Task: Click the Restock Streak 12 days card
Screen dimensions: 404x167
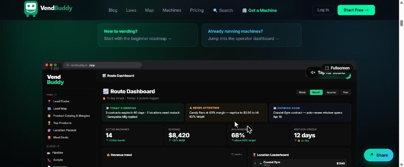Action: click(321, 135)
